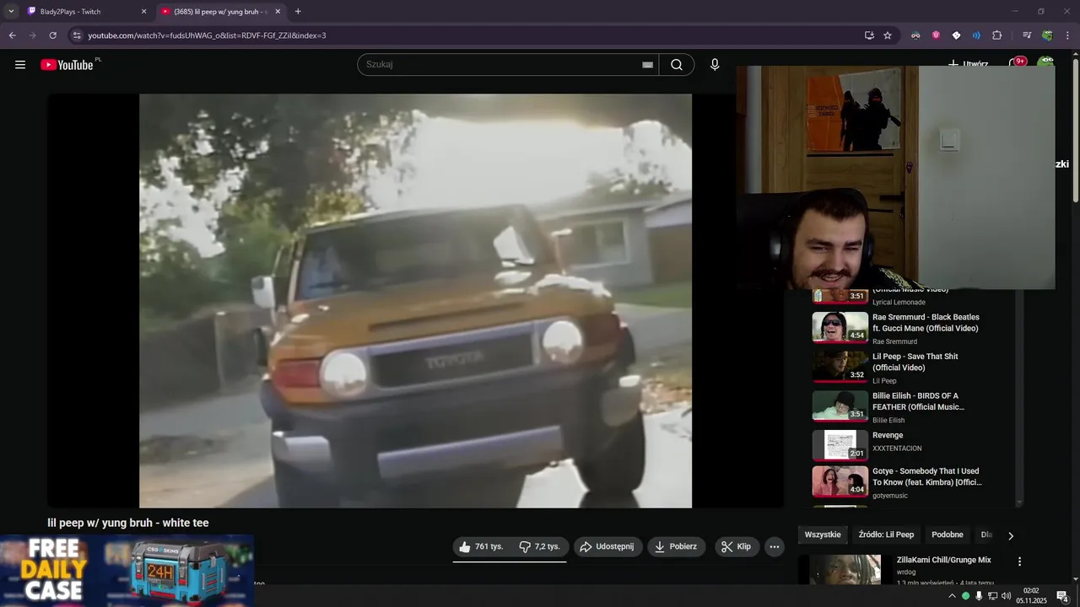Viewport: 1080px width, 607px height.
Task: Open options menu for ZillaKami Chill/Grunge Mix
Action: 1019,561
